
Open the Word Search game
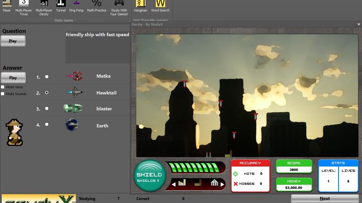pos(160,6)
